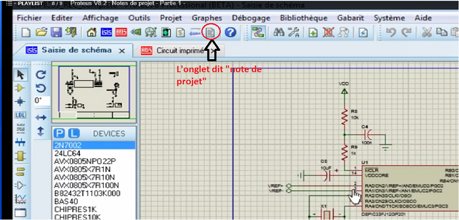
Task: Remove the sheet with red X icon
Action: [x=328, y=32]
